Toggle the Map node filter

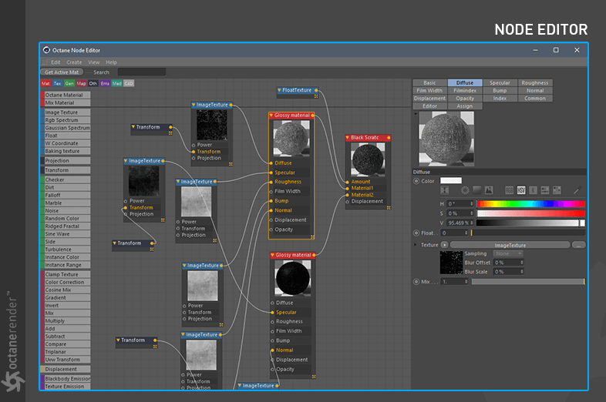81,83
